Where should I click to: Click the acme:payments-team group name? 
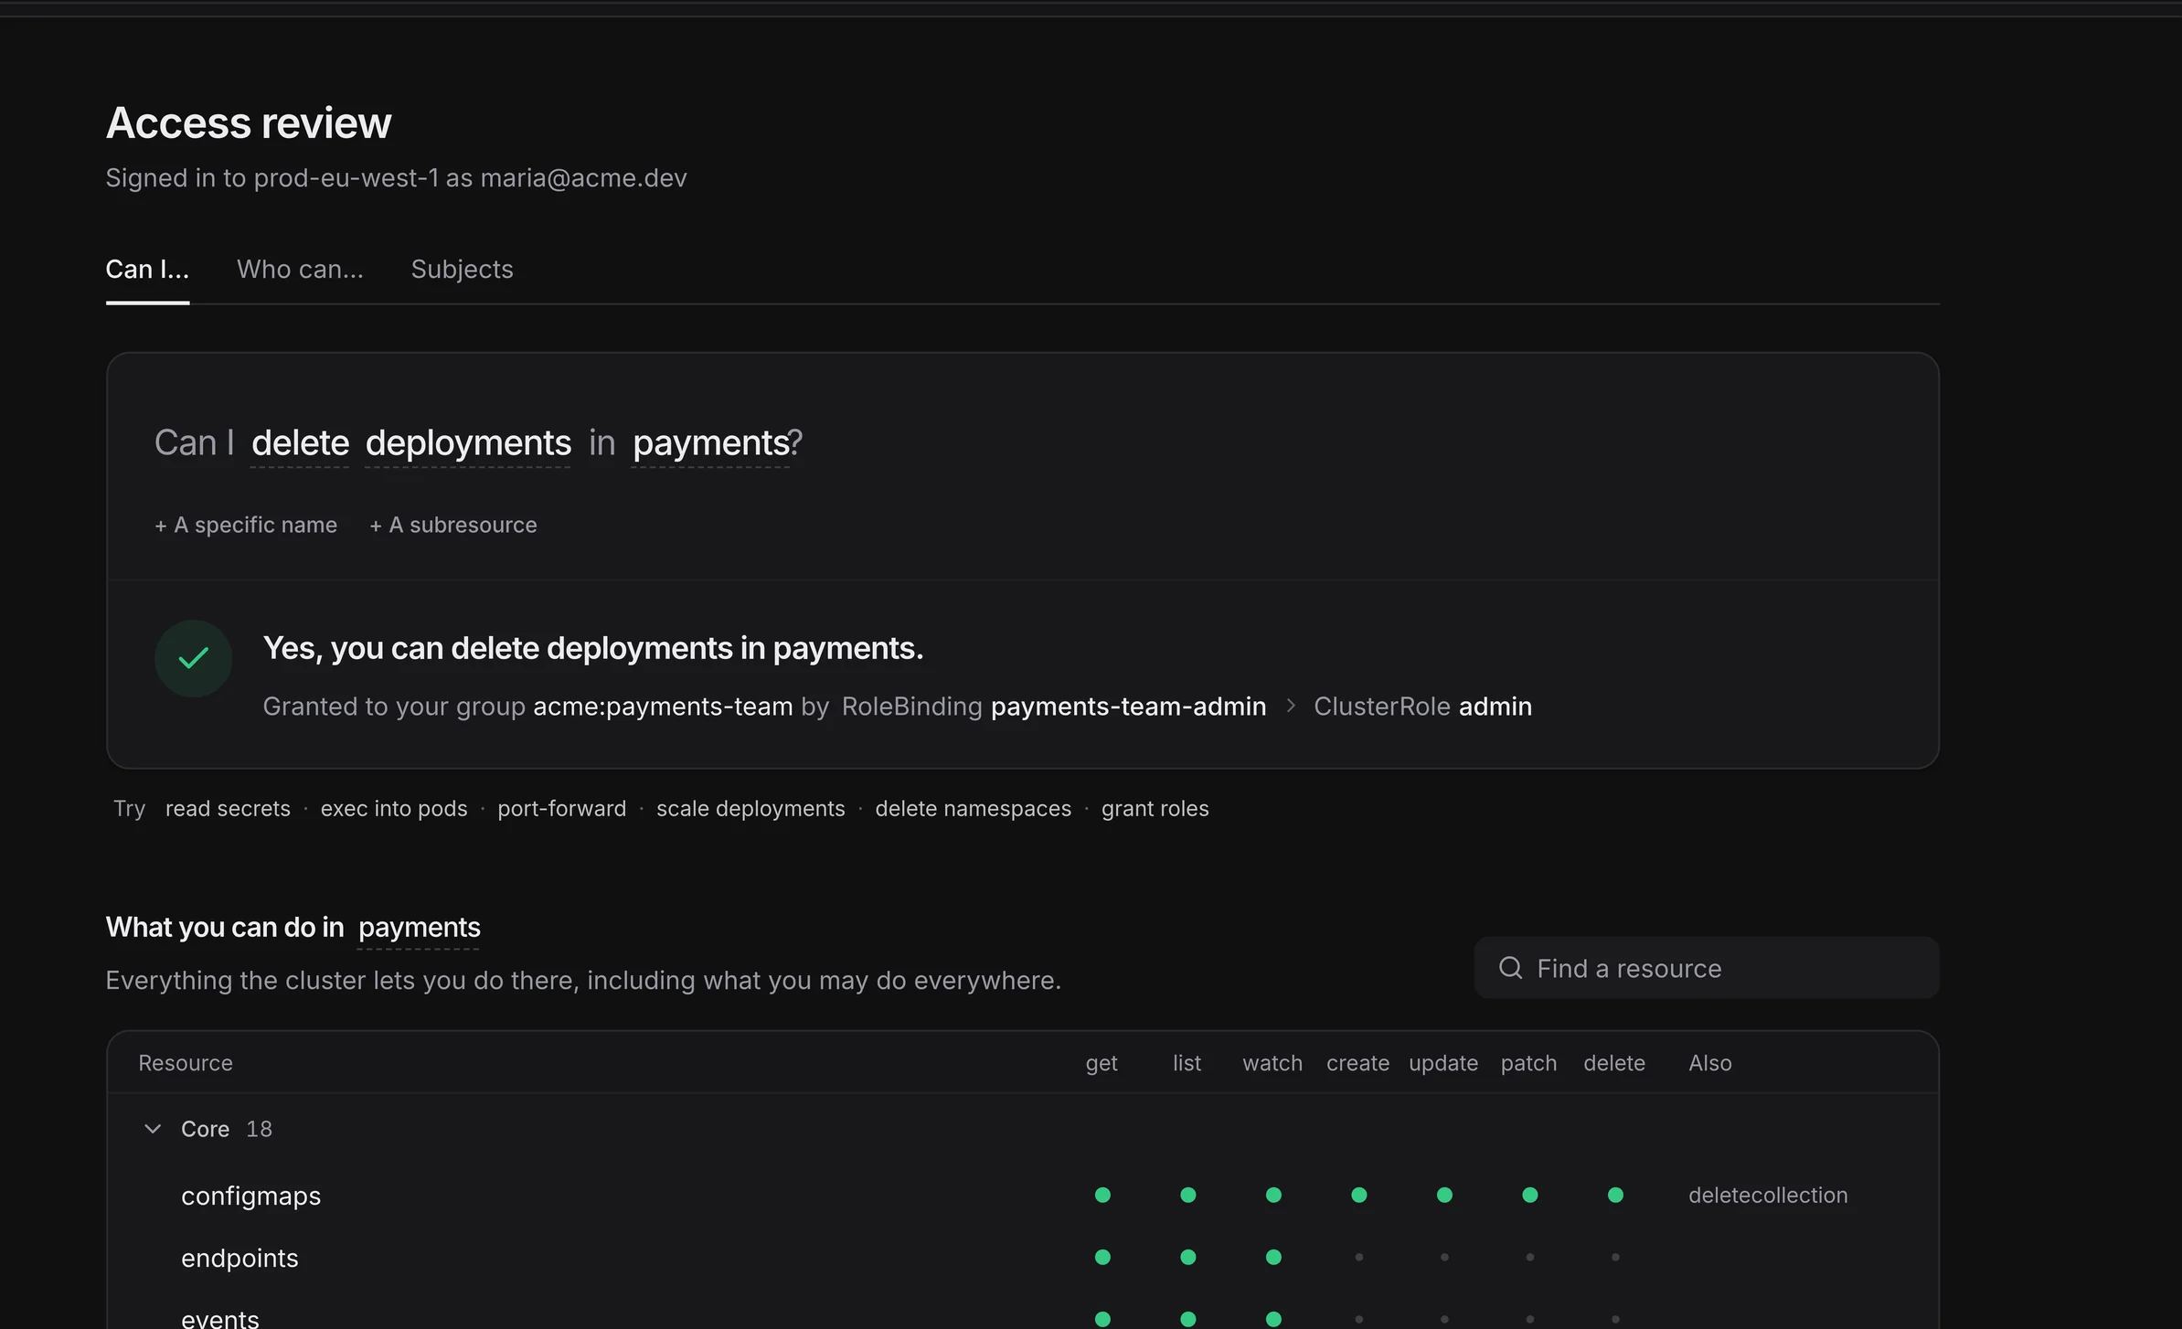click(663, 707)
